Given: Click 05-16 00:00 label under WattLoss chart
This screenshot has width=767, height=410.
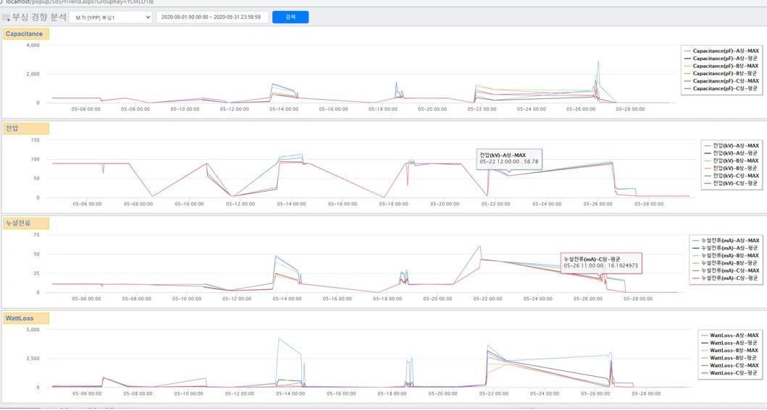Looking at the screenshot, I should [342, 393].
